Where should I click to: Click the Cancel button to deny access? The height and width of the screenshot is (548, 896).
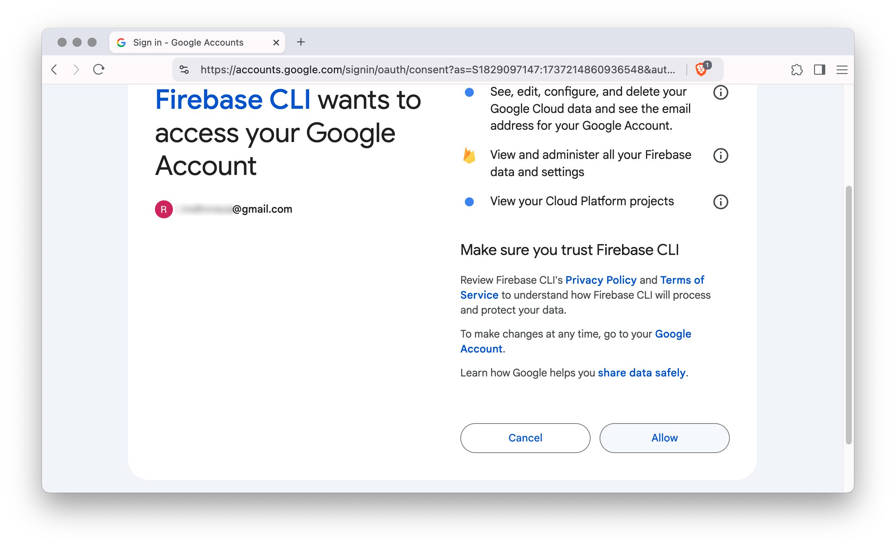525,437
